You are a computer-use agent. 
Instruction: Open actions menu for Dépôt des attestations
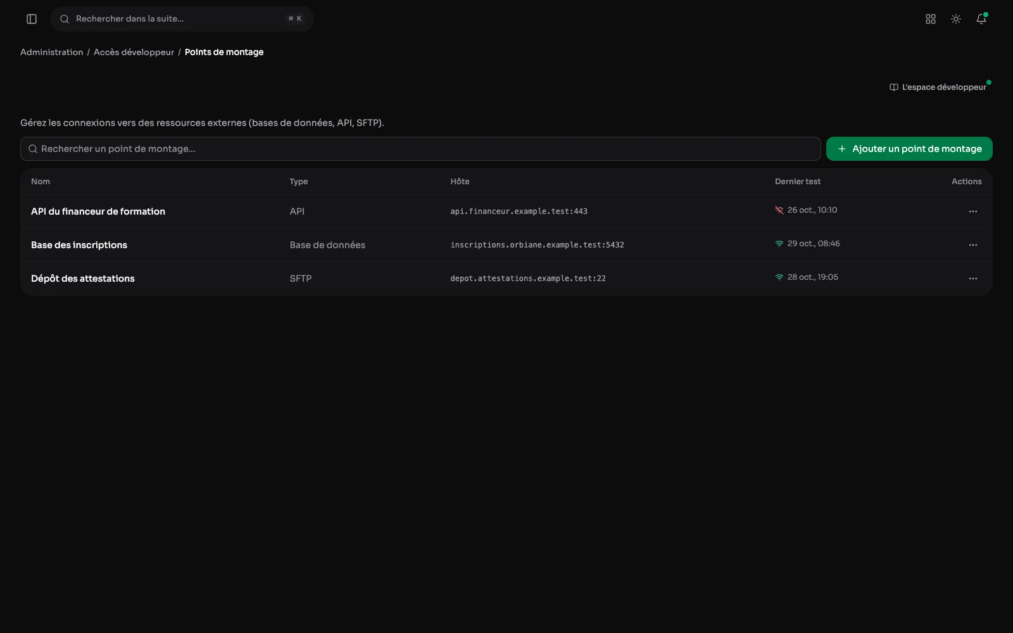click(x=973, y=279)
